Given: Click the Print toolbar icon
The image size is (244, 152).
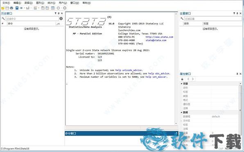Looking at the screenshot, I should tap(11, 8).
